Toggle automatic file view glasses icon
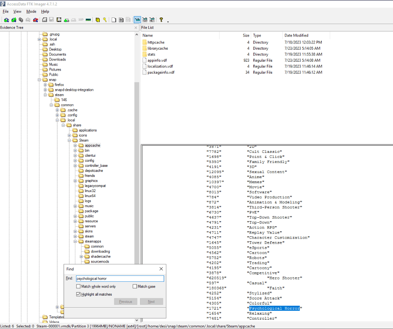 [x=137, y=20]
